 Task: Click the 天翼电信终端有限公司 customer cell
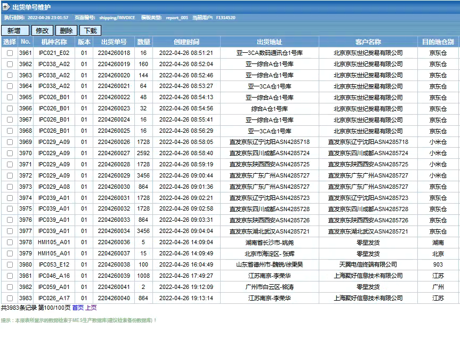(x=368, y=265)
